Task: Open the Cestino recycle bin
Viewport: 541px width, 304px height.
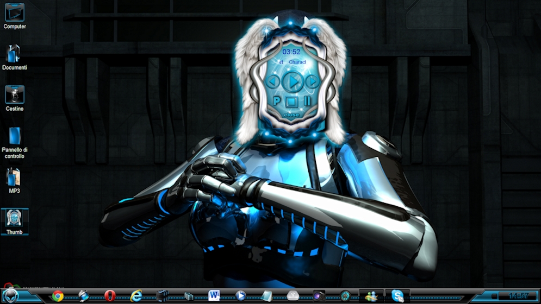Action: 15,99
